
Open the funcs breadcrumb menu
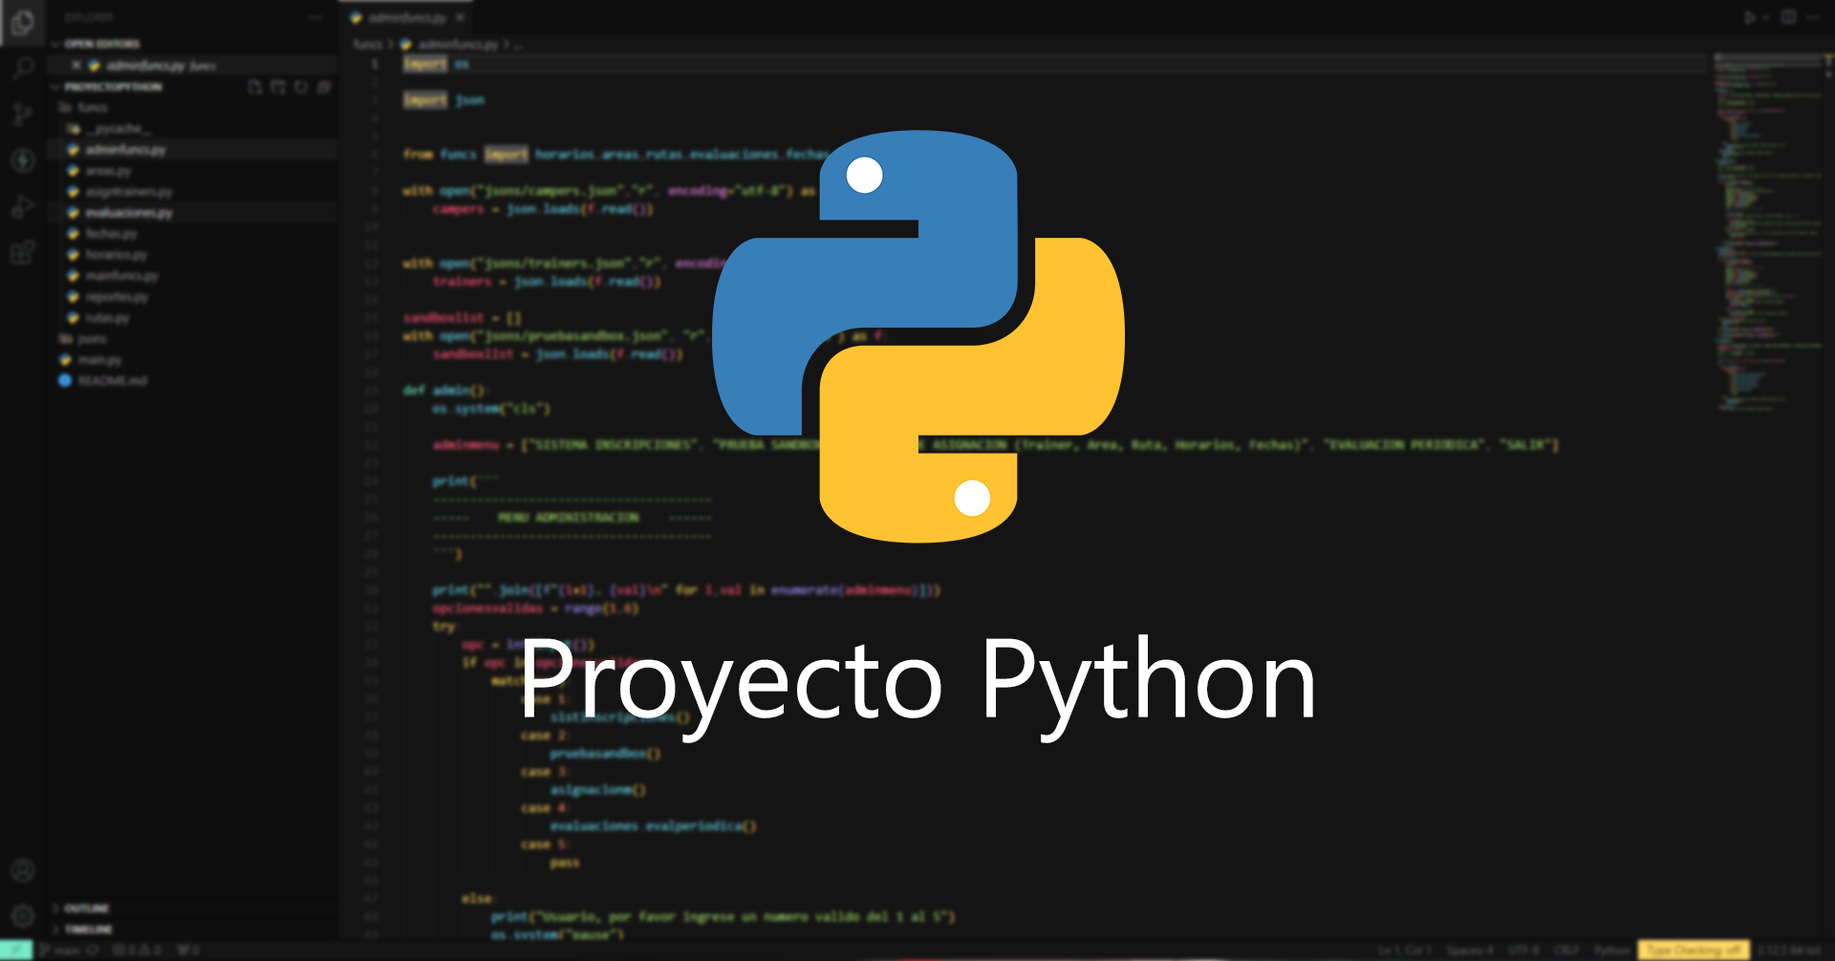tap(364, 43)
